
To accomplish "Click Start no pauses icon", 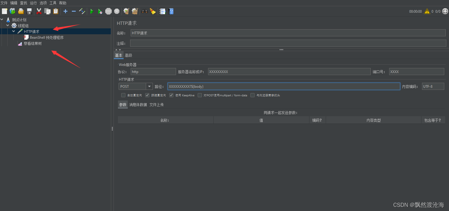I will click(x=100, y=11).
